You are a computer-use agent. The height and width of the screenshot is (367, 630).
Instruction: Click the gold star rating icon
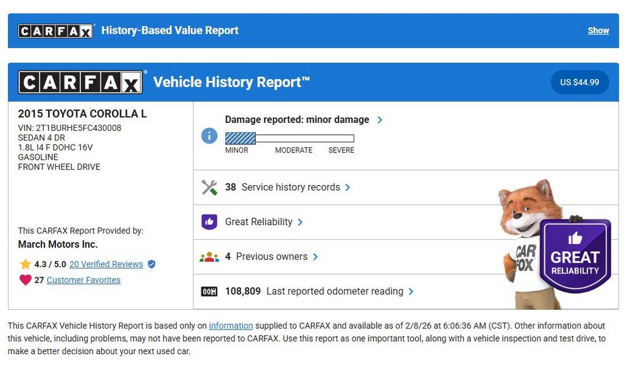(x=25, y=264)
